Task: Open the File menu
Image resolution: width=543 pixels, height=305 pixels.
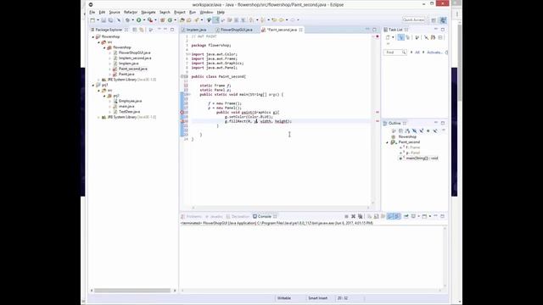Action: tap(92, 12)
